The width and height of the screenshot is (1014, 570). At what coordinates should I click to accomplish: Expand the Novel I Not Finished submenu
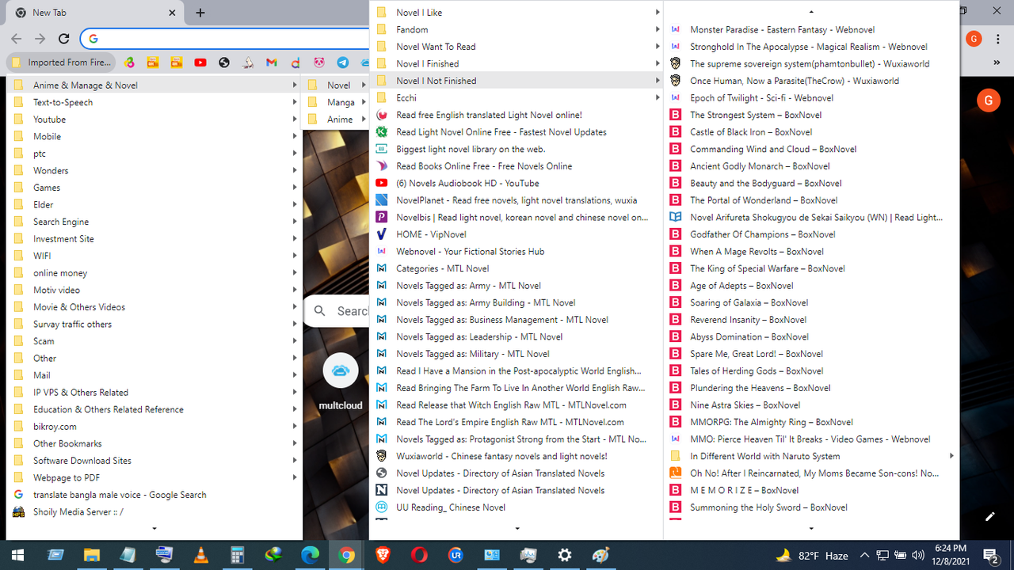[517, 81]
